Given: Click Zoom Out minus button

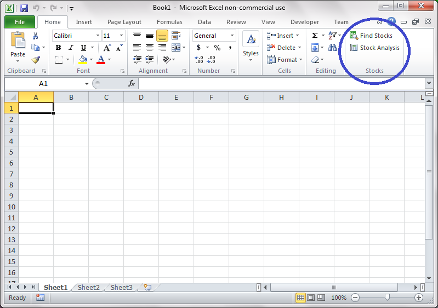Looking at the screenshot, I should coord(355,298).
